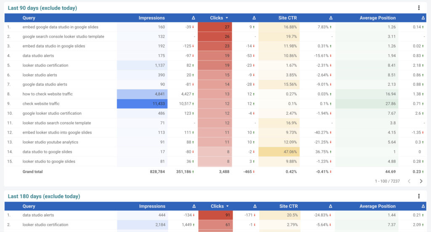The height and width of the screenshot is (232, 431).
Task: Sort 90-day table by Average Position header
Action: [378, 18]
